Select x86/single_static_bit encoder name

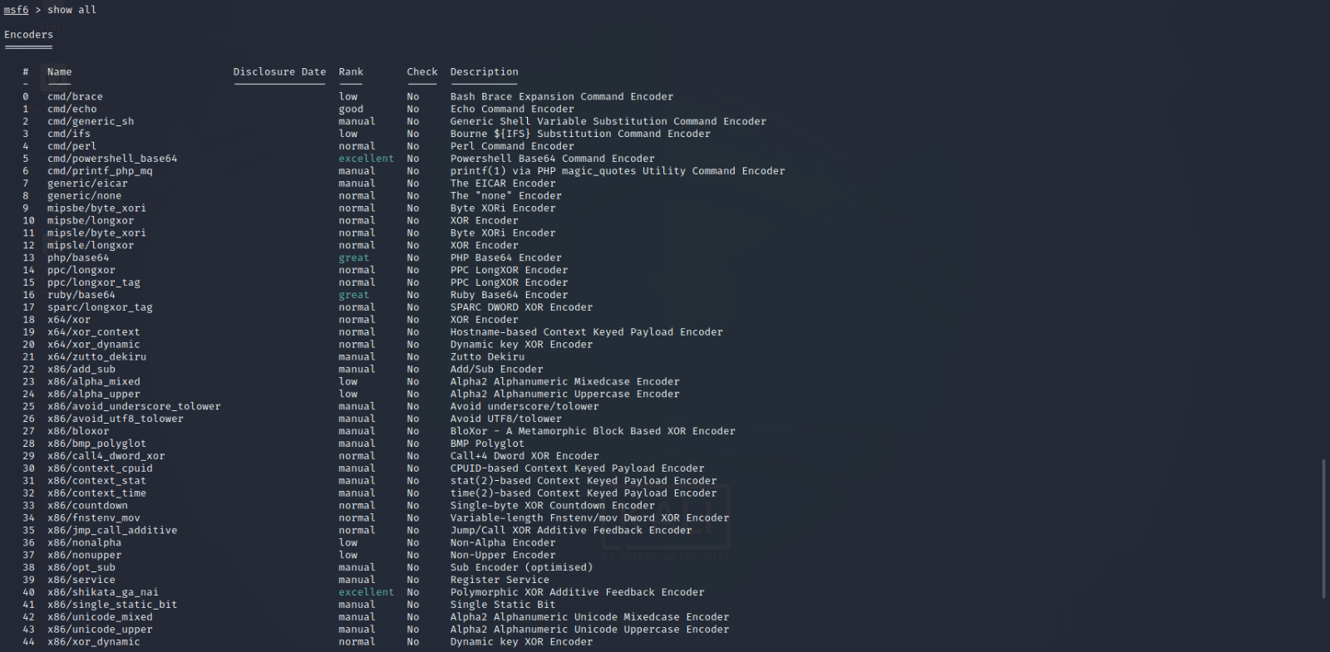[112, 605]
